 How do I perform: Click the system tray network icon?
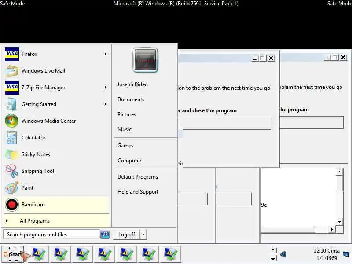(283, 254)
